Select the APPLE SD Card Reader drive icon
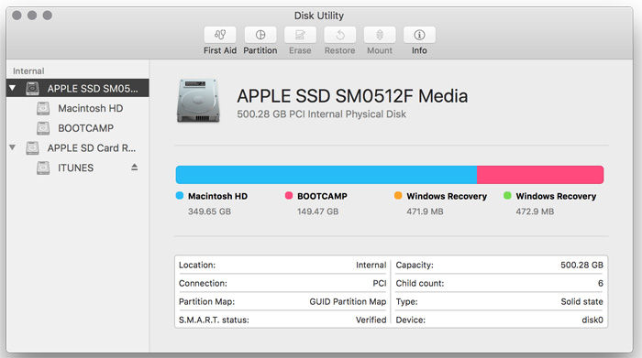 (33, 148)
